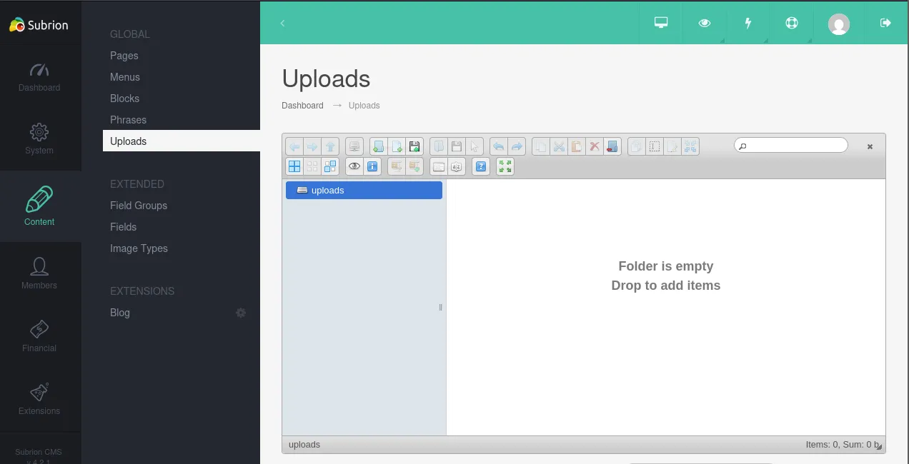The image size is (909, 464).
Task: Click the mount network volume icon
Action: coord(354,146)
